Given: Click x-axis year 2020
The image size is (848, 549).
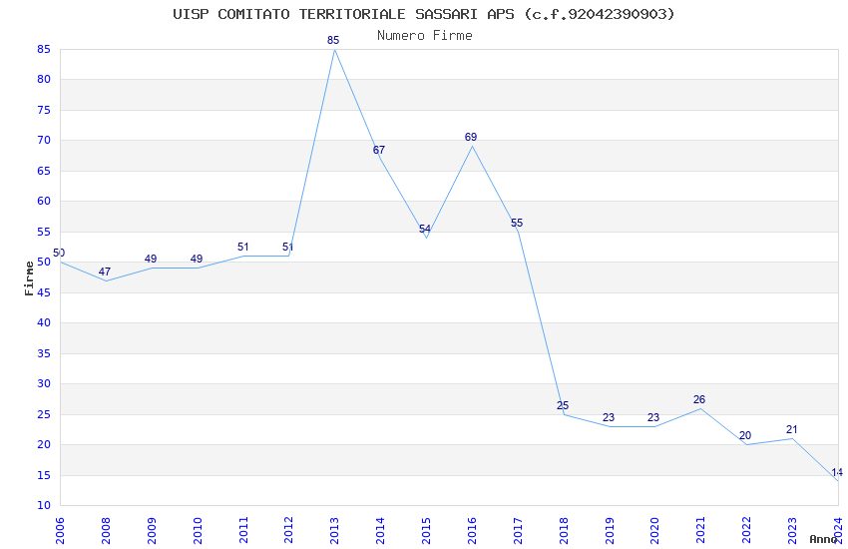Looking at the screenshot, I should pyautogui.click(x=654, y=530).
